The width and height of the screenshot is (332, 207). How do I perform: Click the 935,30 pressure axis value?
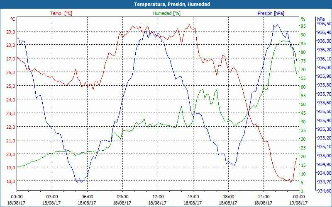(x=323, y=129)
